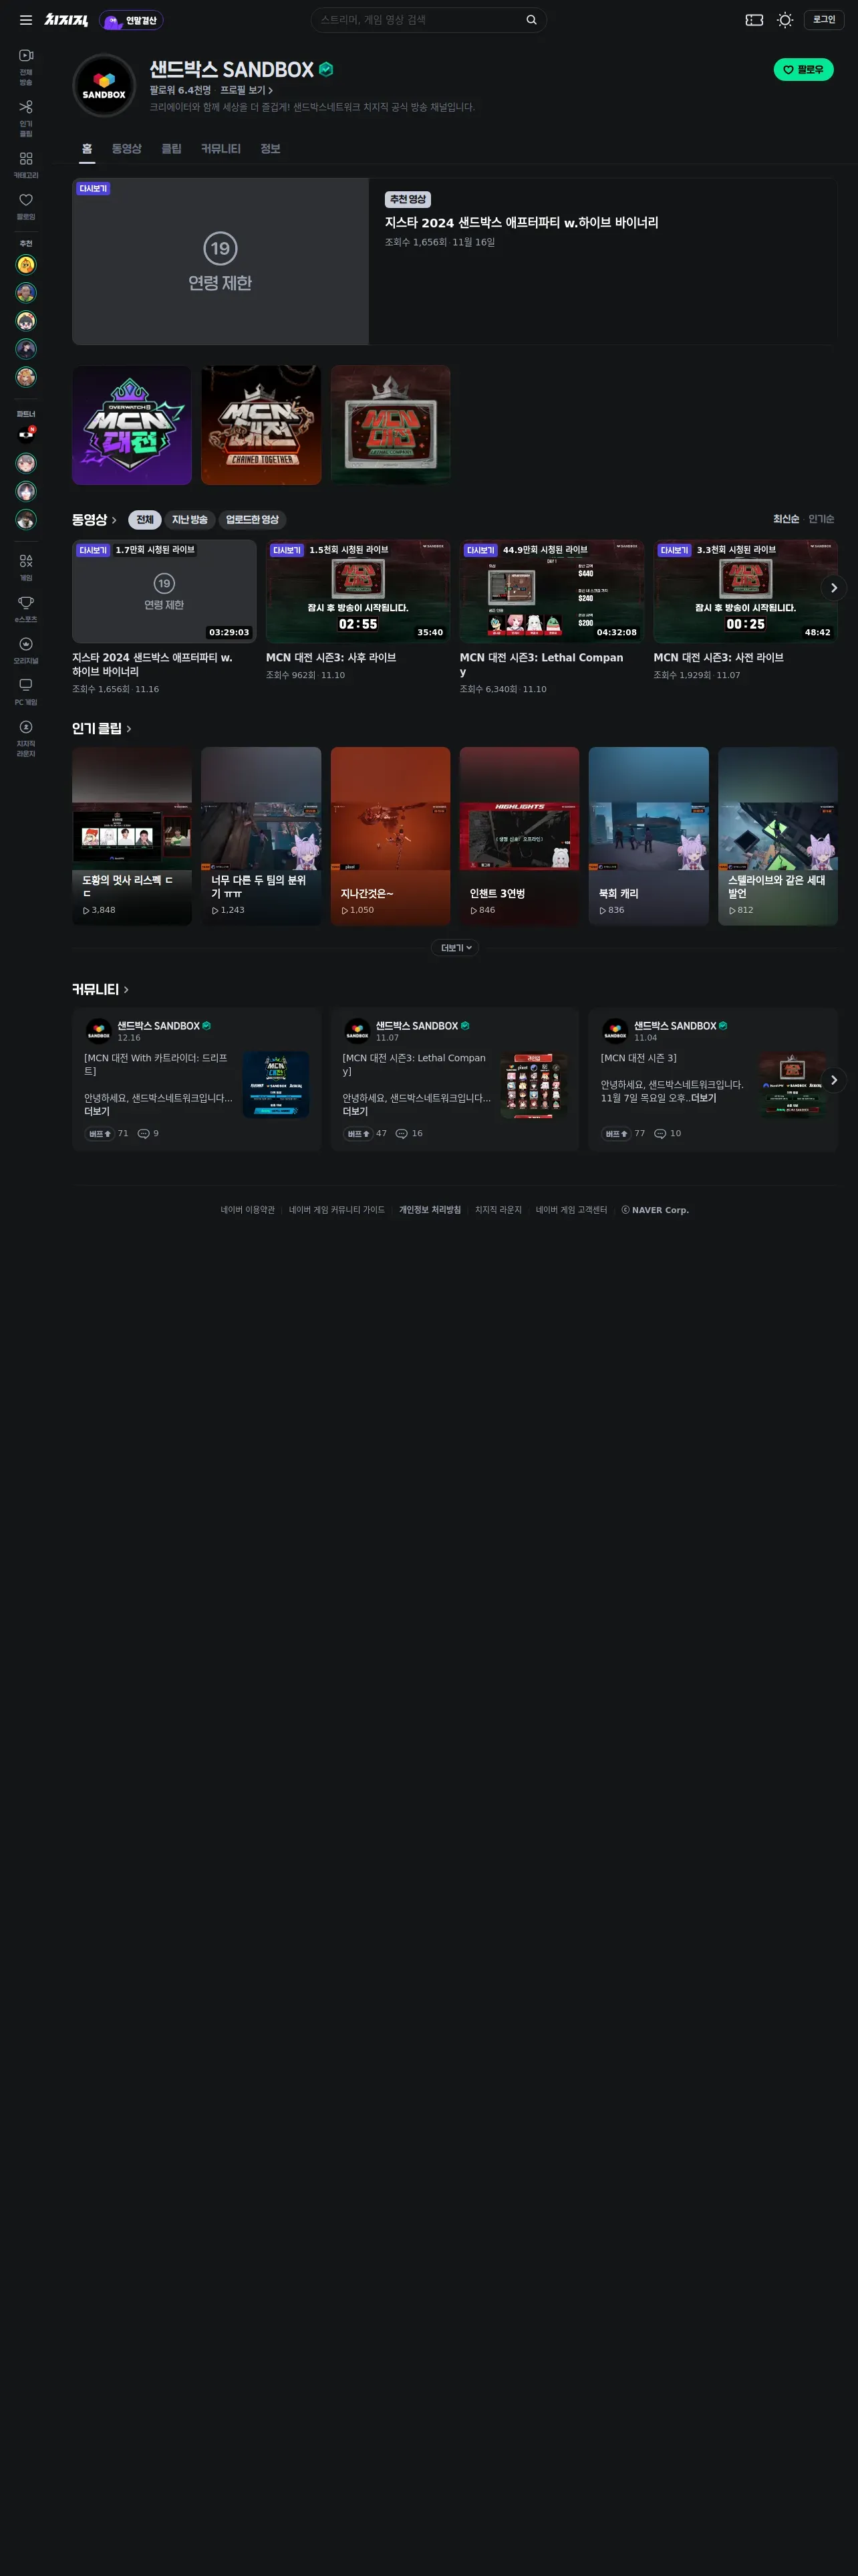Screen dimensions: 858x2576
Task: Switch to the 정보 tab
Action: coord(271,149)
